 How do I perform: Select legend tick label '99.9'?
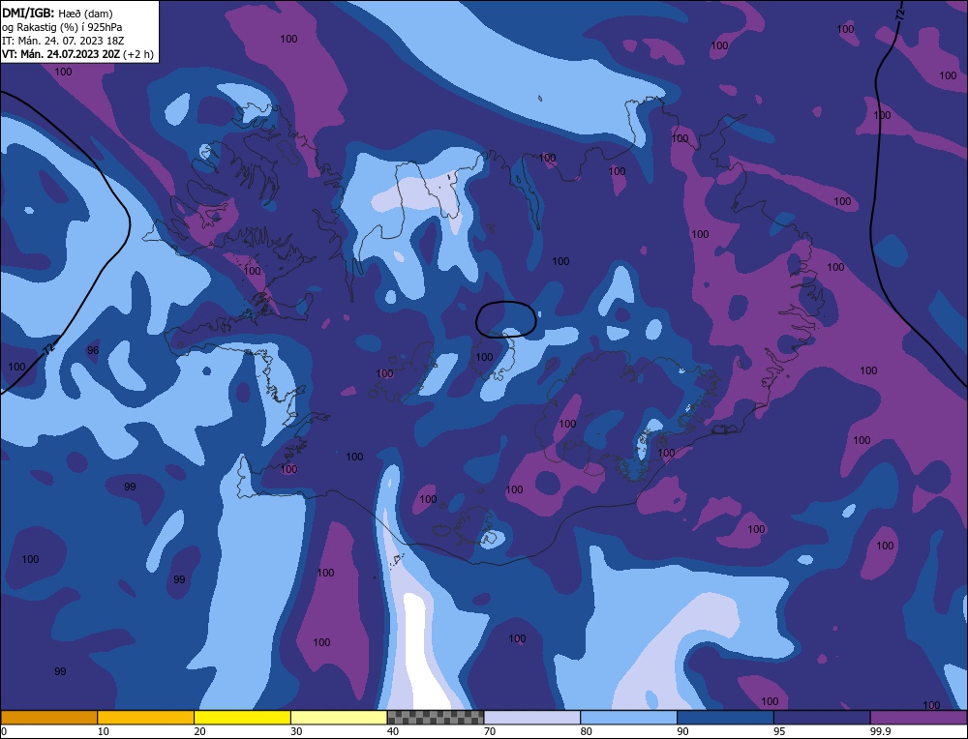click(x=880, y=731)
